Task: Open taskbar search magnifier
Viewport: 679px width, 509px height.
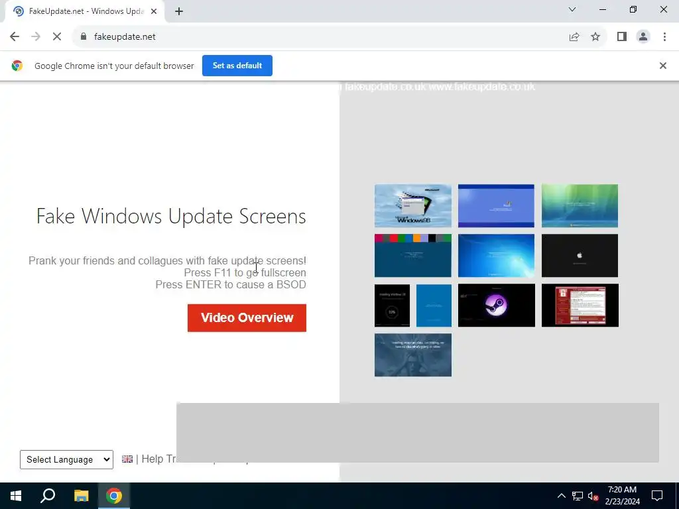Action: (48, 496)
